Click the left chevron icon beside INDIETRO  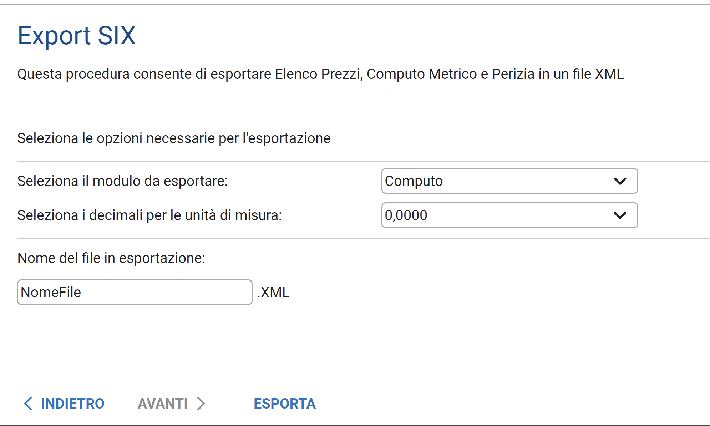click(28, 404)
